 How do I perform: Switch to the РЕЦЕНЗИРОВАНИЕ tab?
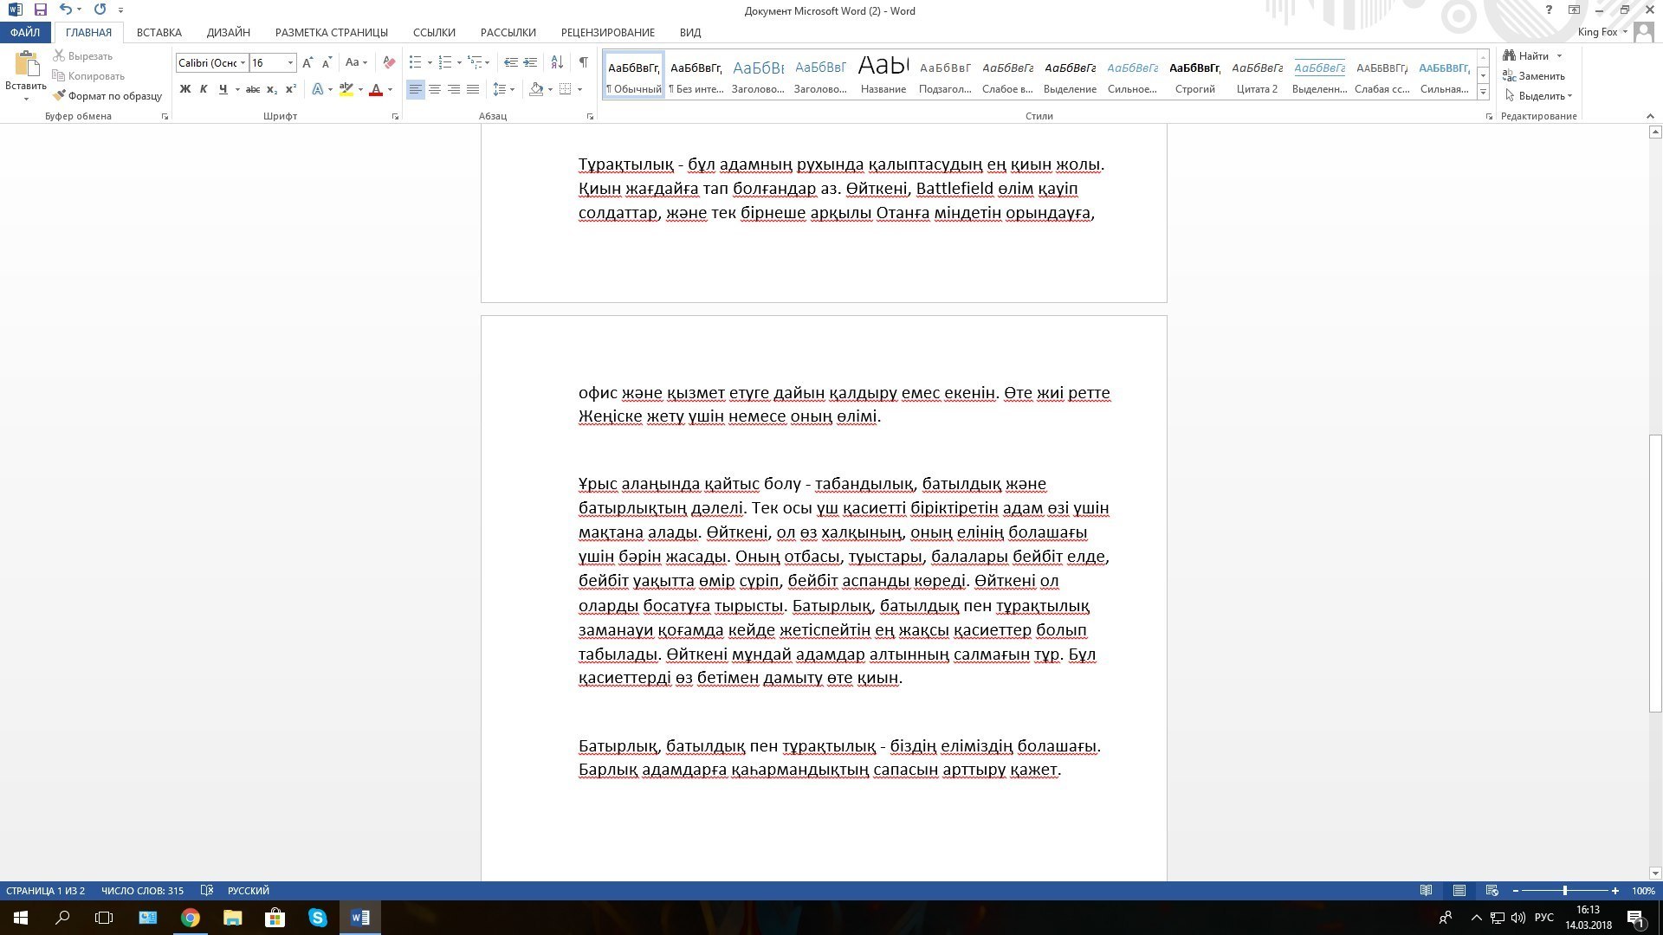pyautogui.click(x=607, y=32)
